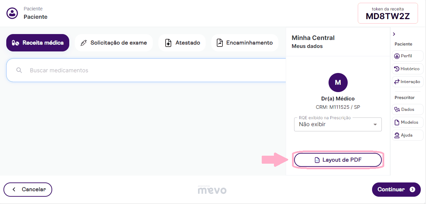Open the Atestado tab
Screen dimensions: 426x204
[x=182, y=43]
